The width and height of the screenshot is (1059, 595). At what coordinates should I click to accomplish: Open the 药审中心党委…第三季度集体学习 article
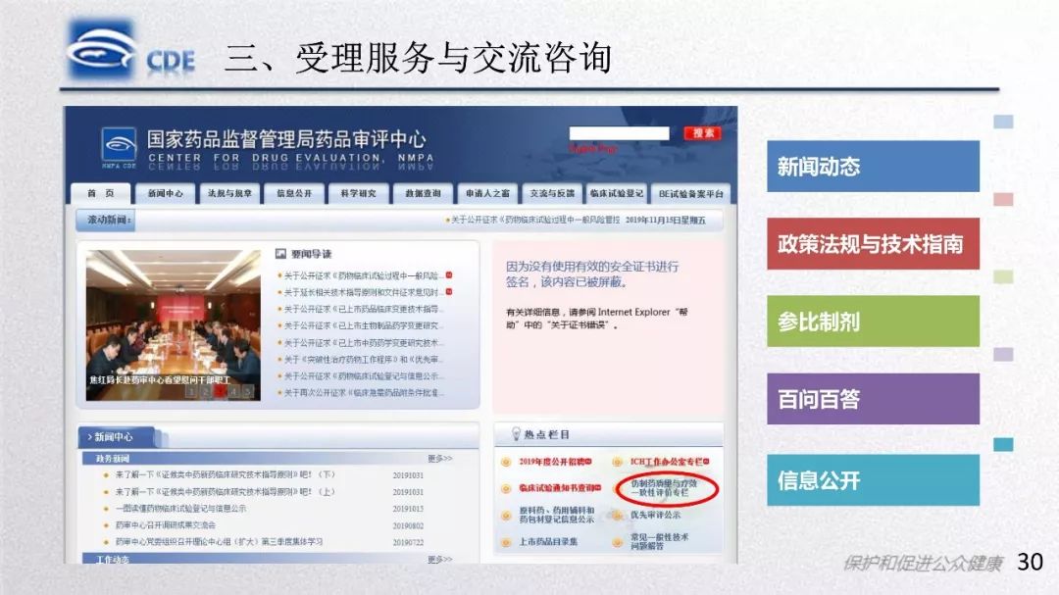pyautogui.click(x=219, y=542)
